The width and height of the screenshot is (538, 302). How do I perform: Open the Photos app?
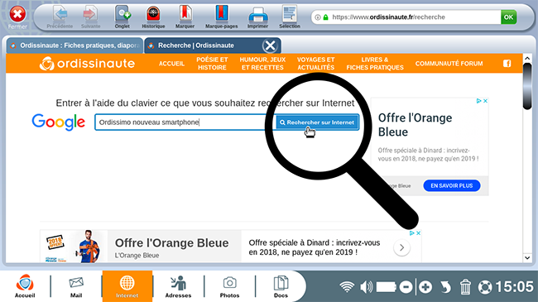coord(229,286)
